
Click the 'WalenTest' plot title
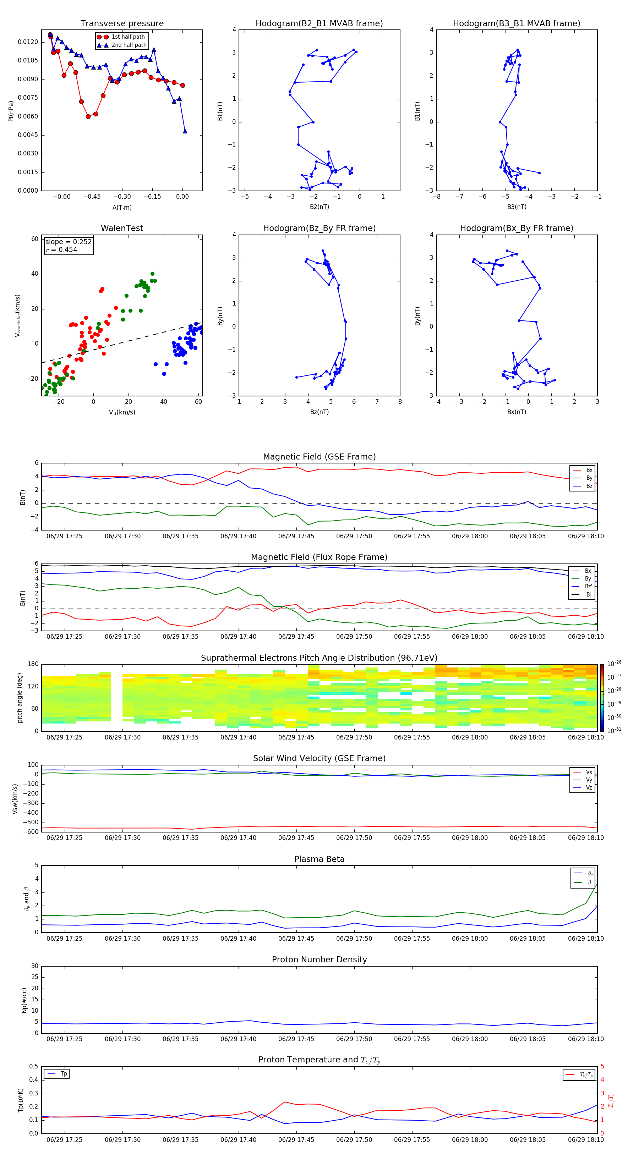click(122, 228)
